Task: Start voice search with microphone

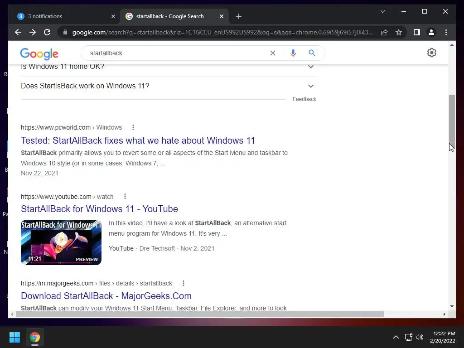Action: (x=293, y=53)
